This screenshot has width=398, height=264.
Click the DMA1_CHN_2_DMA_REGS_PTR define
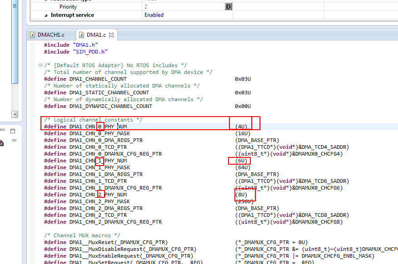pyautogui.click(x=106, y=209)
